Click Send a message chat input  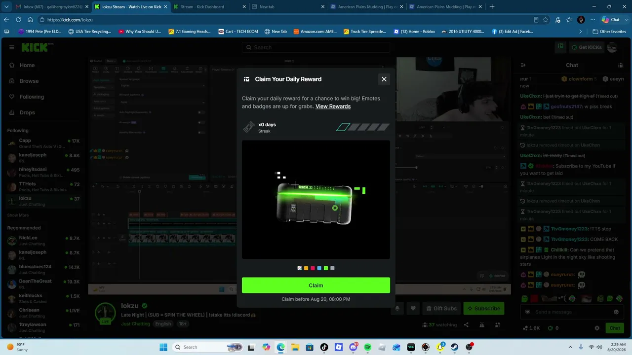[x=568, y=312]
